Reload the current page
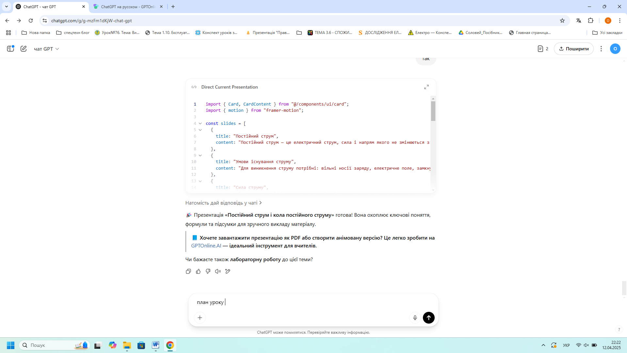 pos(31,21)
